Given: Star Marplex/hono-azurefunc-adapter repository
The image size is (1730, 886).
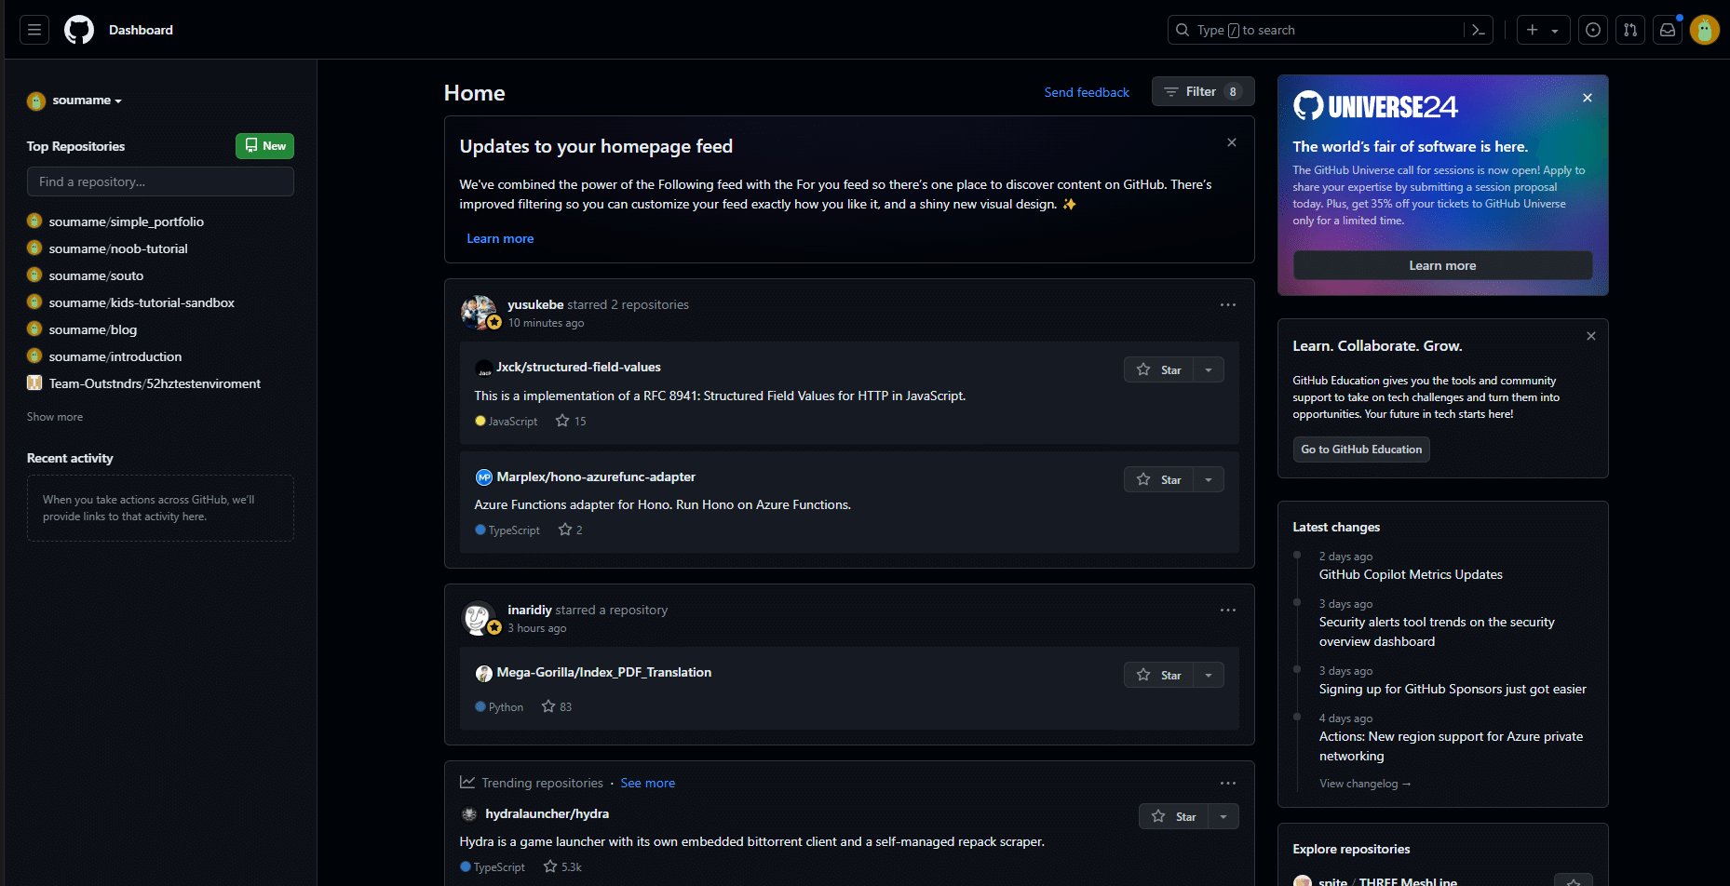Looking at the screenshot, I should (x=1158, y=479).
